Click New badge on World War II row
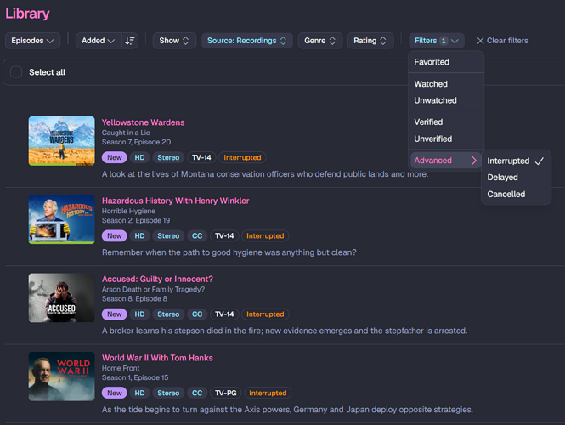 pyautogui.click(x=115, y=393)
